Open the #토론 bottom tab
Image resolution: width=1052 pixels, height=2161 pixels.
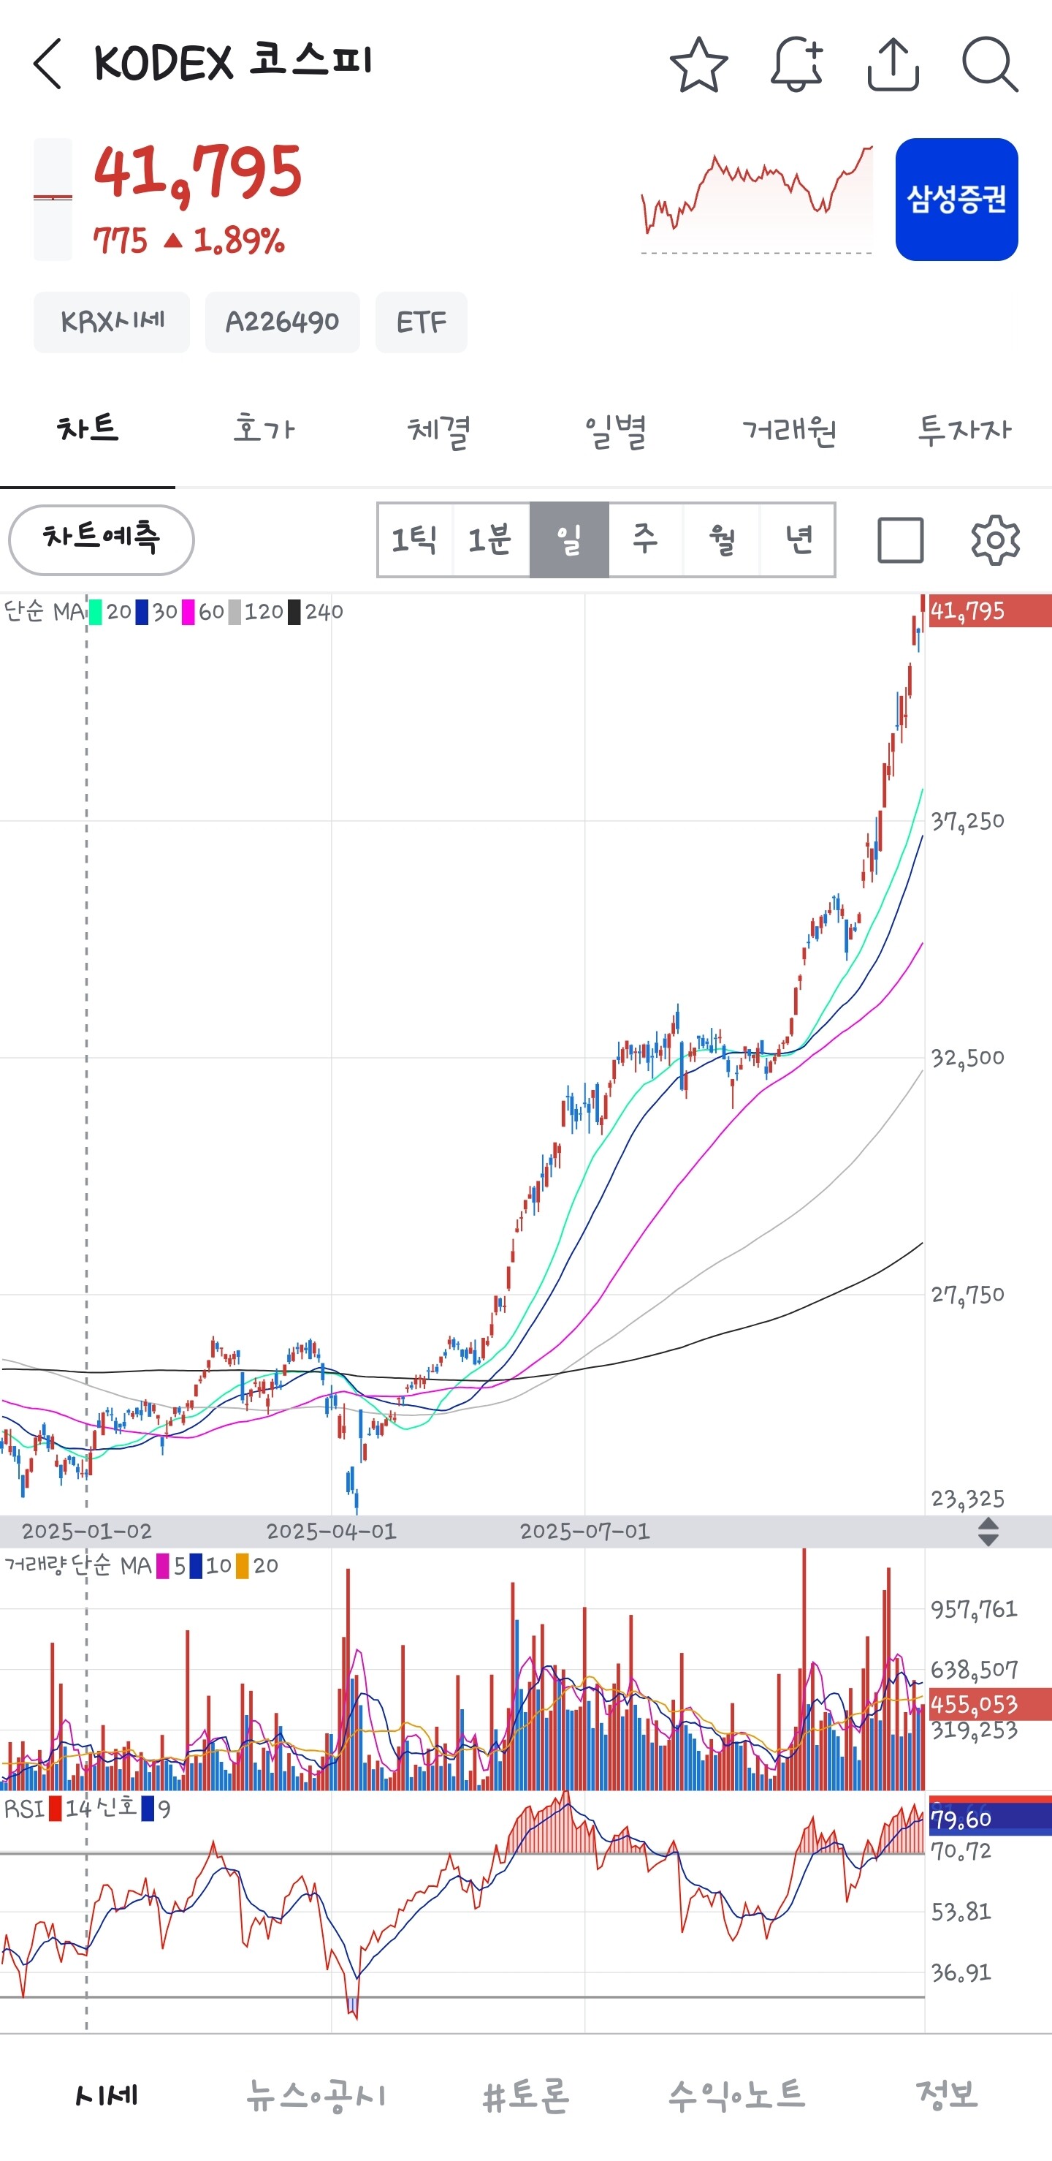click(525, 2094)
